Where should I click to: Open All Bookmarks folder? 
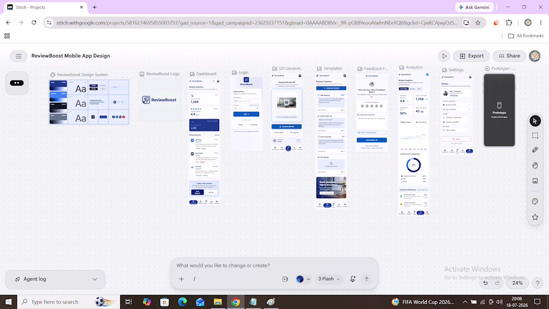pyautogui.click(x=526, y=36)
